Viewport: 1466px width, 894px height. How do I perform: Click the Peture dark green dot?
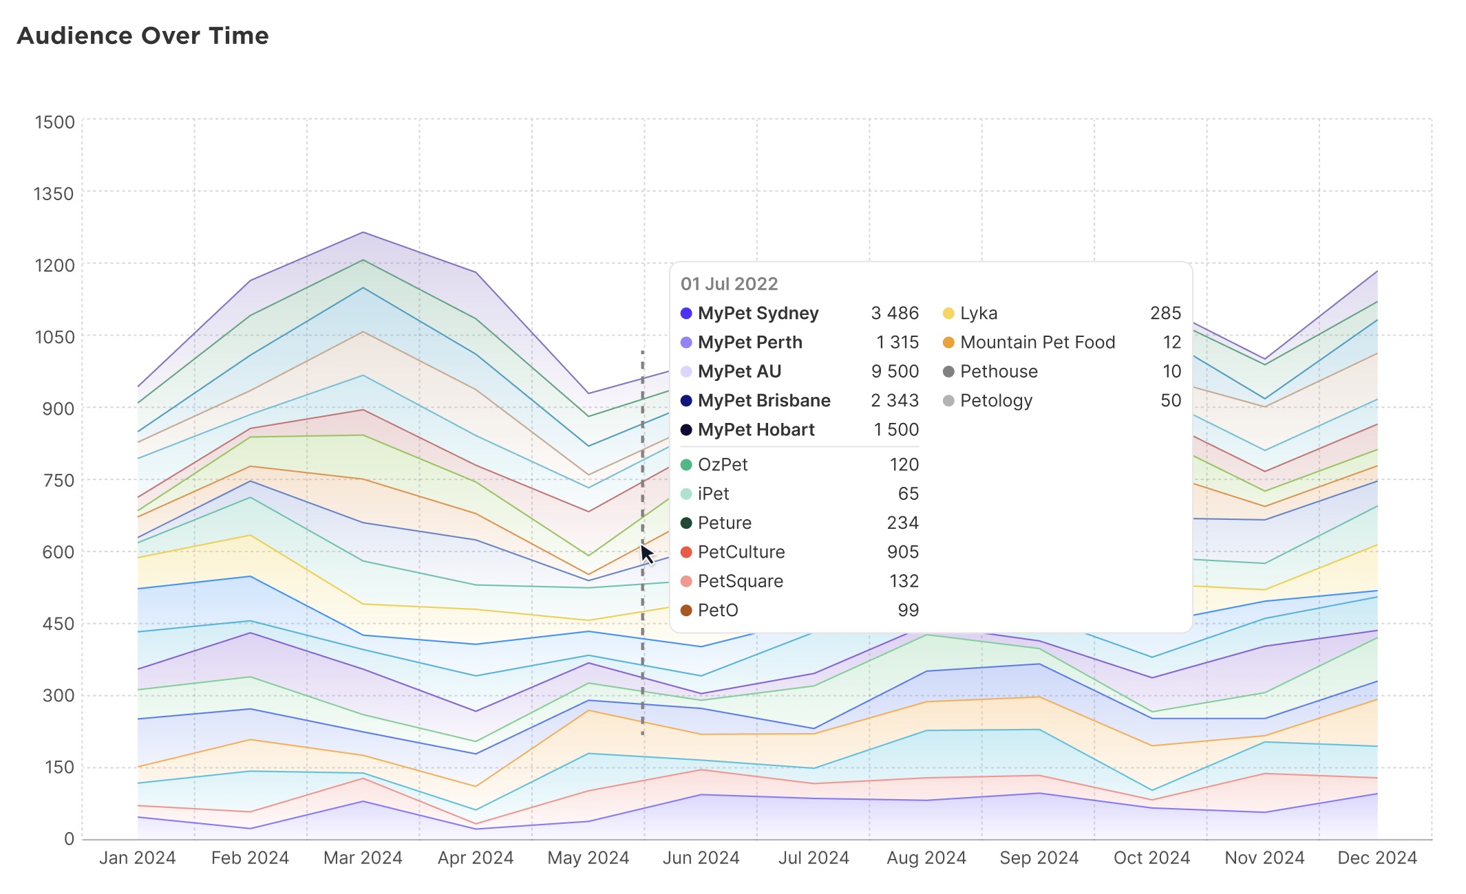click(x=686, y=523)
